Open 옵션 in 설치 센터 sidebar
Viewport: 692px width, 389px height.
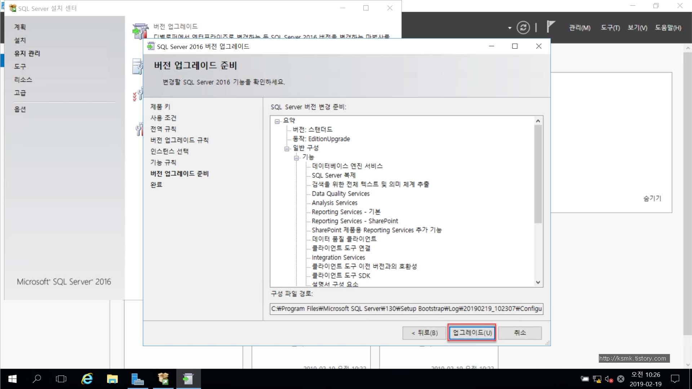click(x=20, y=109)
